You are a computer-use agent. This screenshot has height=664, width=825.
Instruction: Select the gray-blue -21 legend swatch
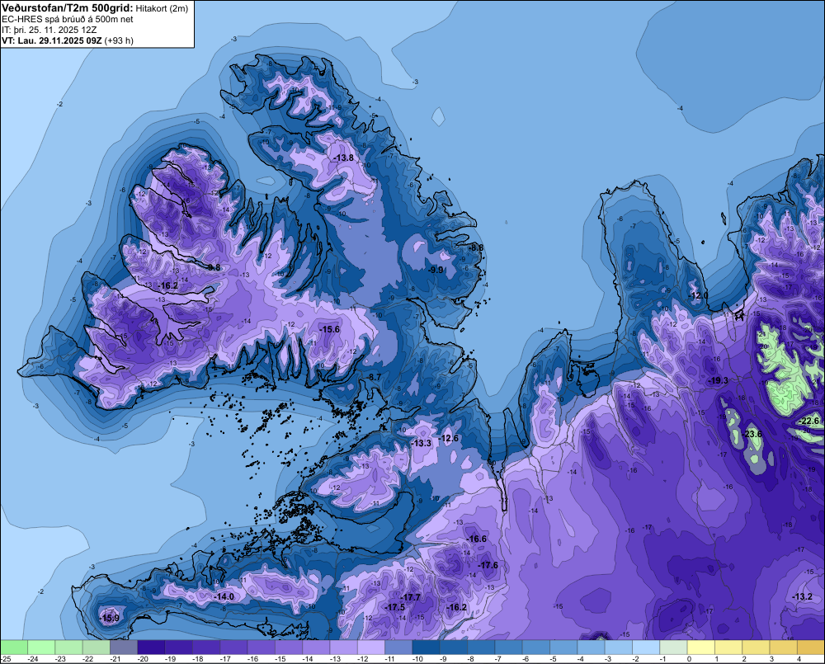(124, 647)
